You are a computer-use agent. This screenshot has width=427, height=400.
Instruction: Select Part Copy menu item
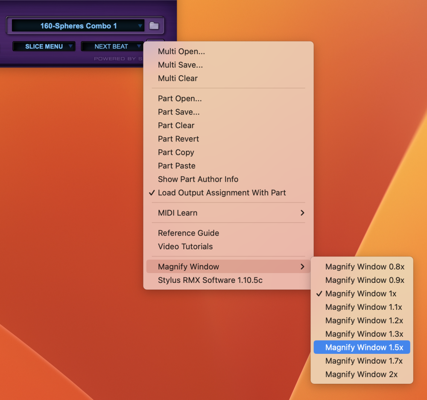228,152
